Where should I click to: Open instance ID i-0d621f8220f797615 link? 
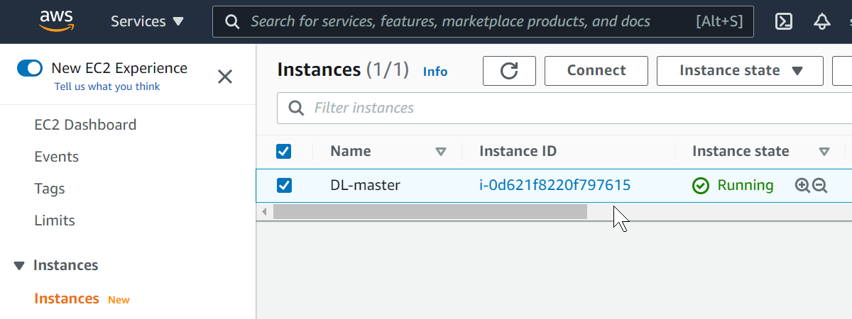click(555, 186)
